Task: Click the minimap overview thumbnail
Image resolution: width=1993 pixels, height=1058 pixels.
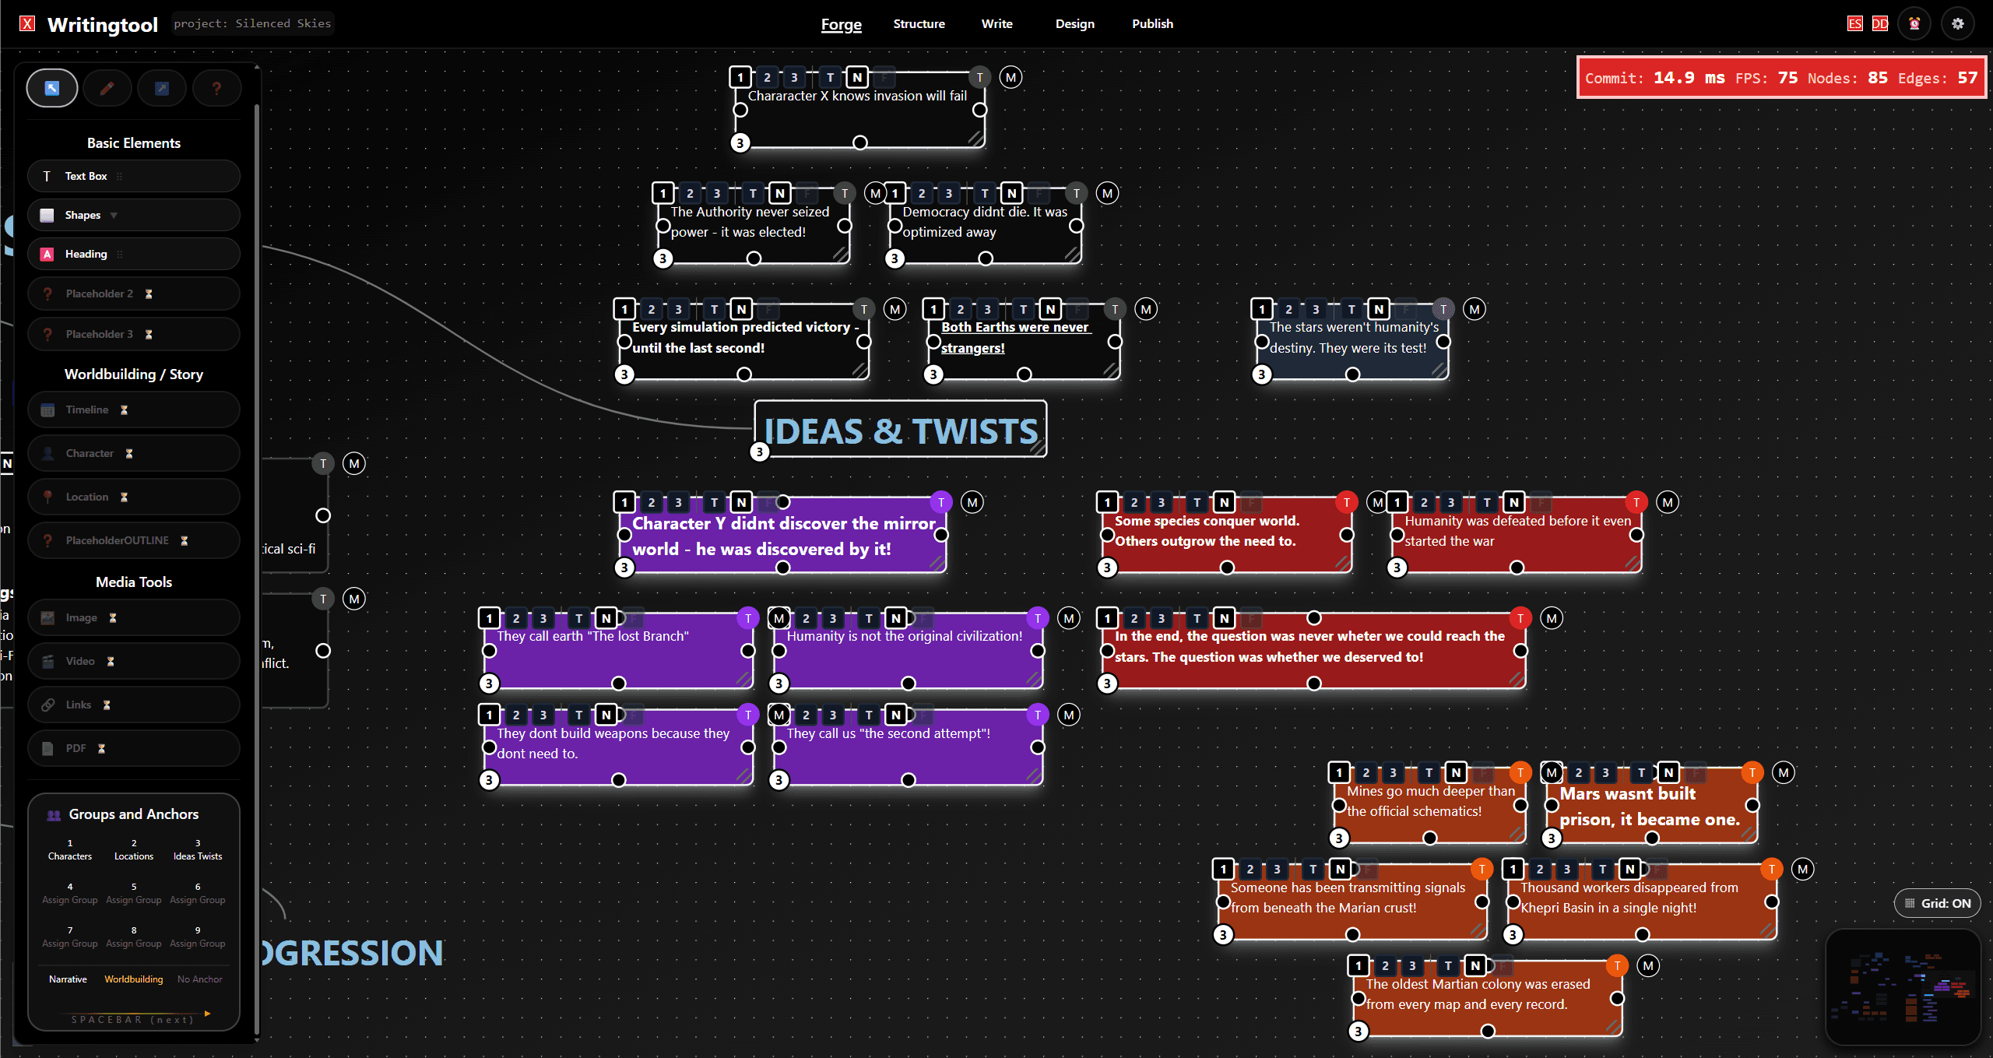Action: pos(1903,987)
